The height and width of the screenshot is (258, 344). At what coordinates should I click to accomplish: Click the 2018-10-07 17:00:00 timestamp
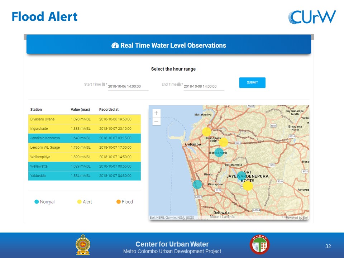click(115, 147)
